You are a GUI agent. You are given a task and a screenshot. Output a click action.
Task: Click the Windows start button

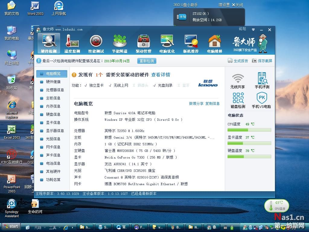[11, 227]
